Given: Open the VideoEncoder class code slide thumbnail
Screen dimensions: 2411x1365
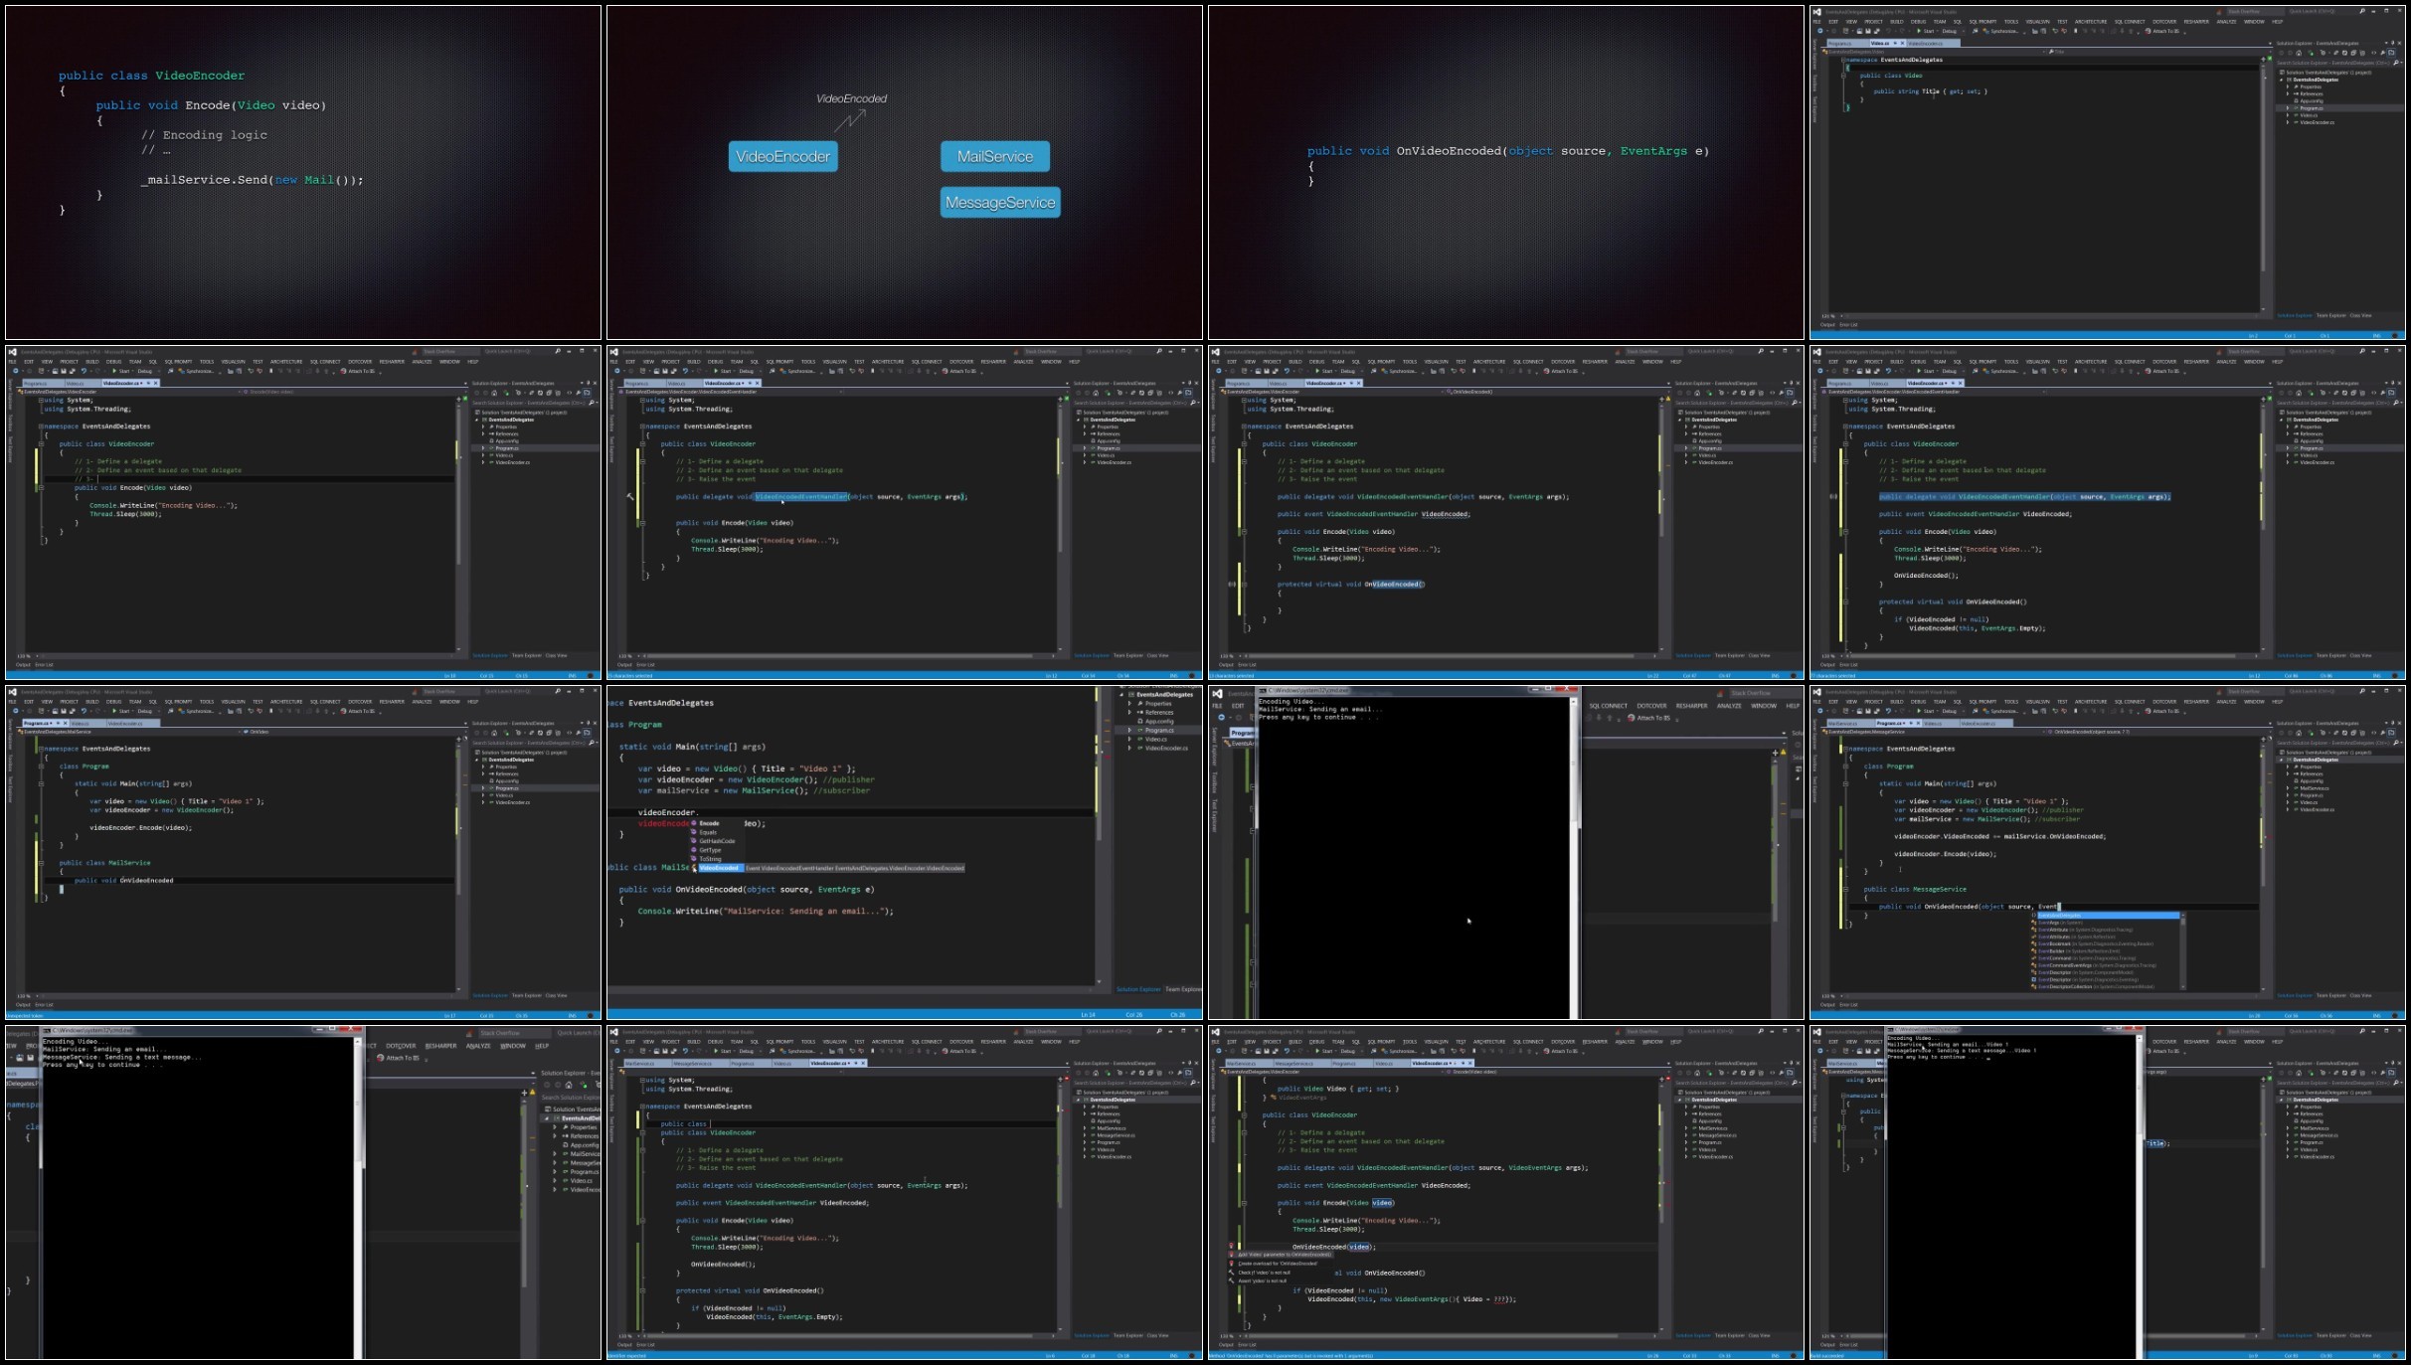Looking at the screenshot, I should point(303,173).
